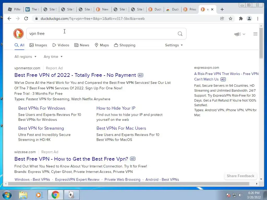Open Android - Best VPNs link

pos(162,180)
